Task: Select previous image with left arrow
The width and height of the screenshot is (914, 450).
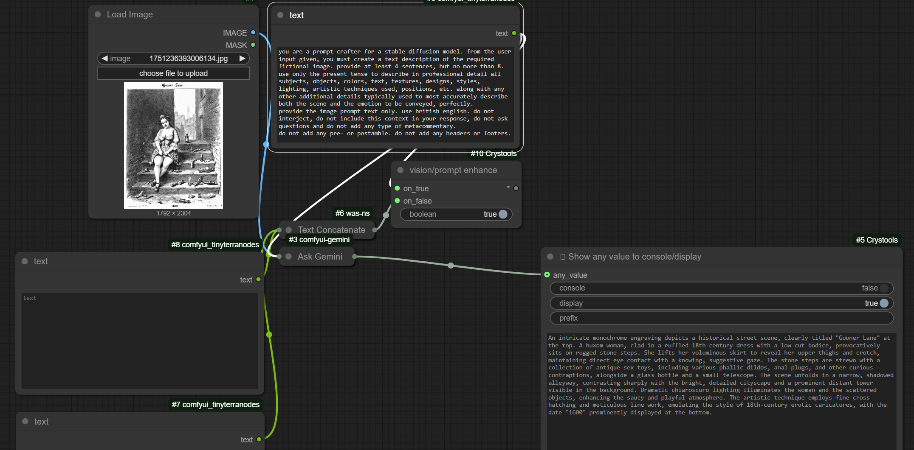Action: 104,59
